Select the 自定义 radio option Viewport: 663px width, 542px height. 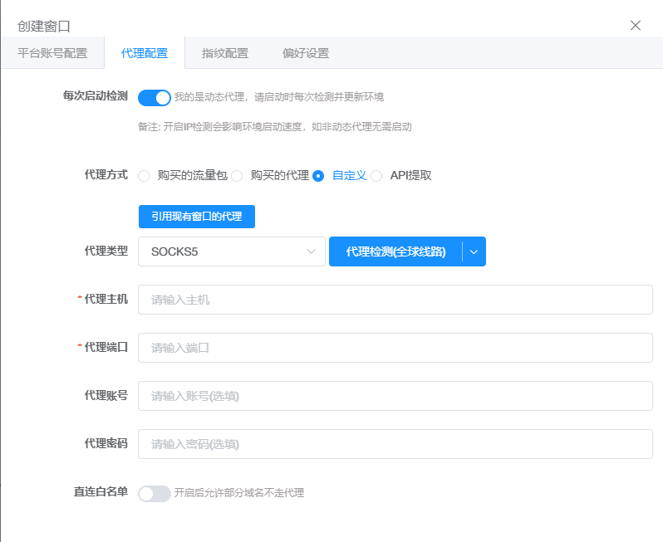pyautogui.click(x=318, y=176)
